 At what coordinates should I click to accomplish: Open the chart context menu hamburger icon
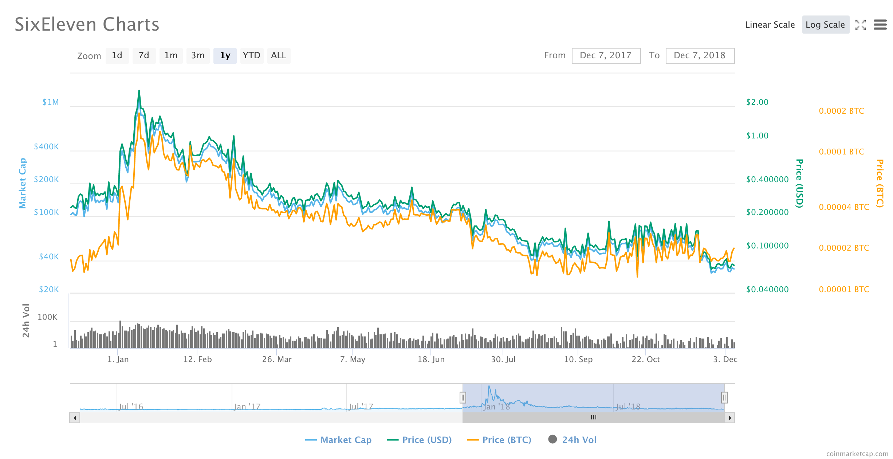[880, 25]
